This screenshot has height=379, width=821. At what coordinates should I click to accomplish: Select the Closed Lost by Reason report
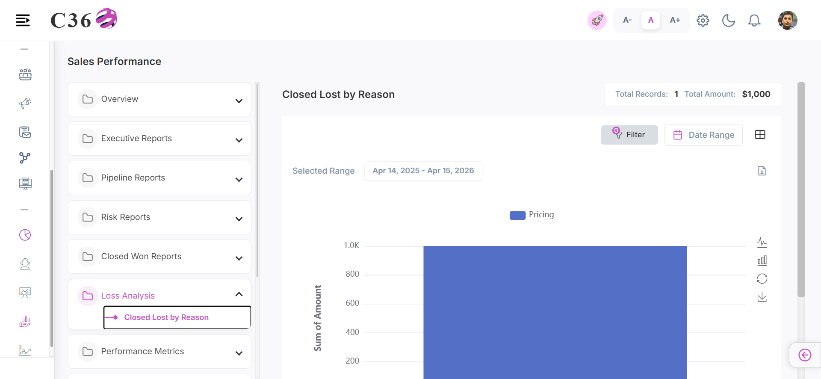(177, 317)
